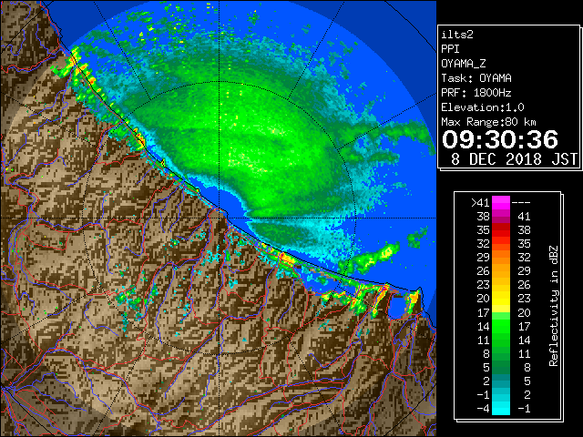583x437 pixels.
Task: Select the '-4' legend value
Action: pyautogui.click(x=483, y=408)
